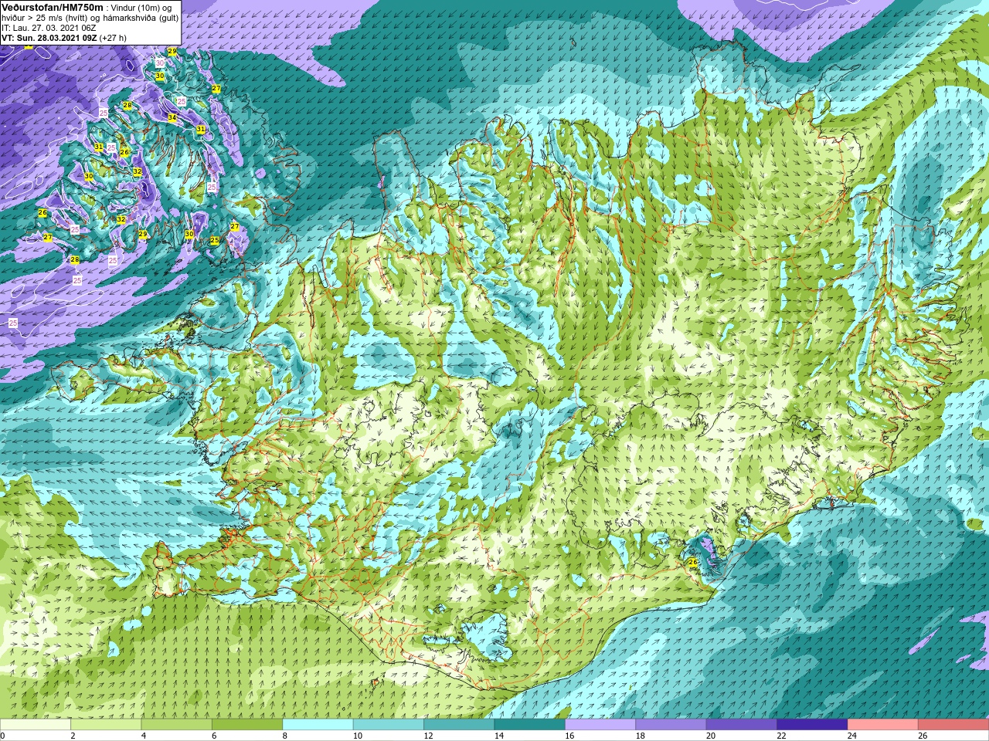This screenshot has height=741, width=989.
Task: Click the 8–10 m/s light cyan legend swatch
Action: coord(318,725)
